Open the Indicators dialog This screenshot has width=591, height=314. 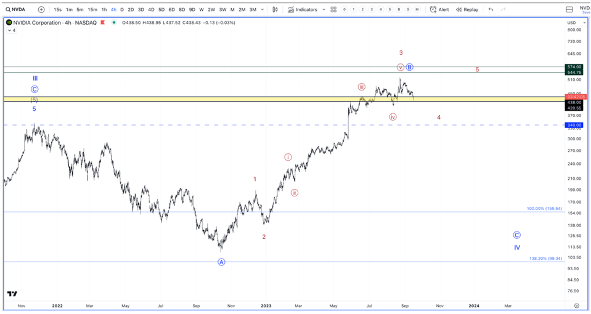click(x=303, y=9)
